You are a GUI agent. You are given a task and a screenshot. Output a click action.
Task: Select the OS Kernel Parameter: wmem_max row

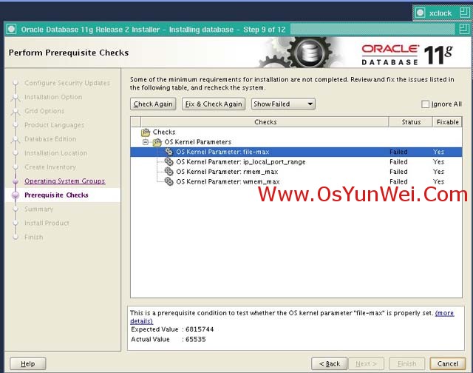pos(296,182)
